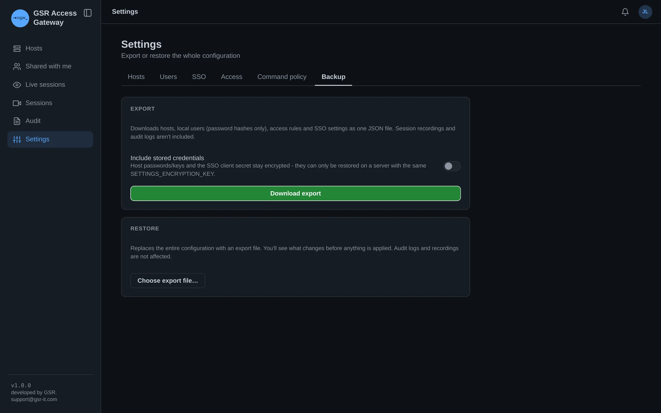Click the Download export button
Image resolution: width=661 pixels, height=413 pixels.
coord(295,193)
